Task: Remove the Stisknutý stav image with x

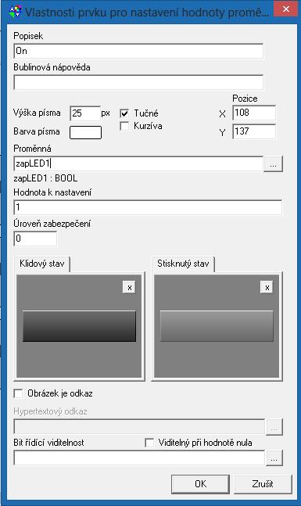Action: (267, 287)
